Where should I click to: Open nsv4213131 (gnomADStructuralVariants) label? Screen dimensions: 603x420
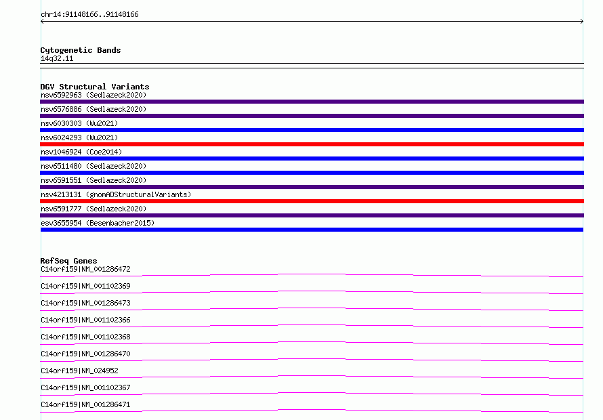tap(116, 194)
